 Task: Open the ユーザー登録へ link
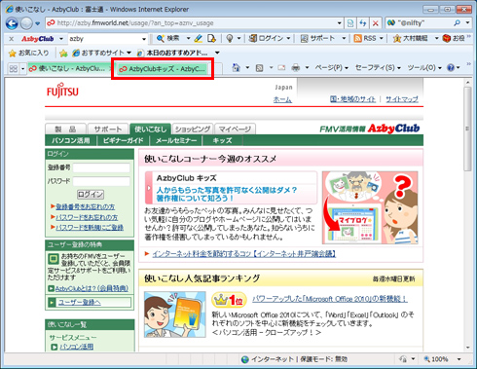point(80,302)
